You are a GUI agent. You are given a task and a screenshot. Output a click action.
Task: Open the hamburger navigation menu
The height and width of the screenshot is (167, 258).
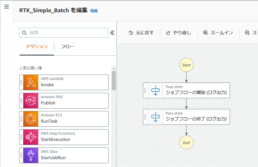pos(7,7)
